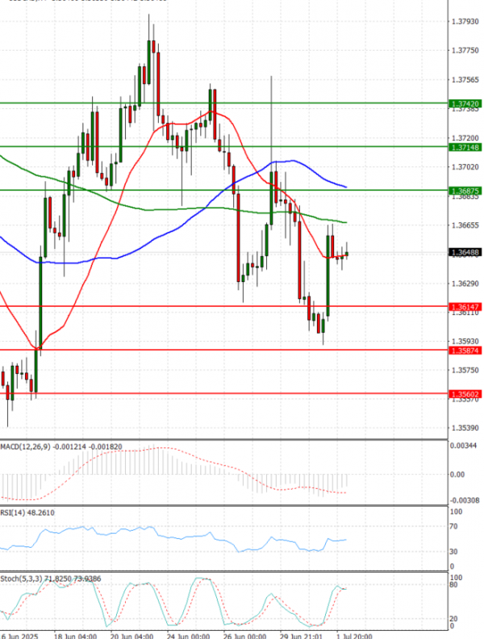Click the green 1.37420 resistance price tag

pos(465,104)
